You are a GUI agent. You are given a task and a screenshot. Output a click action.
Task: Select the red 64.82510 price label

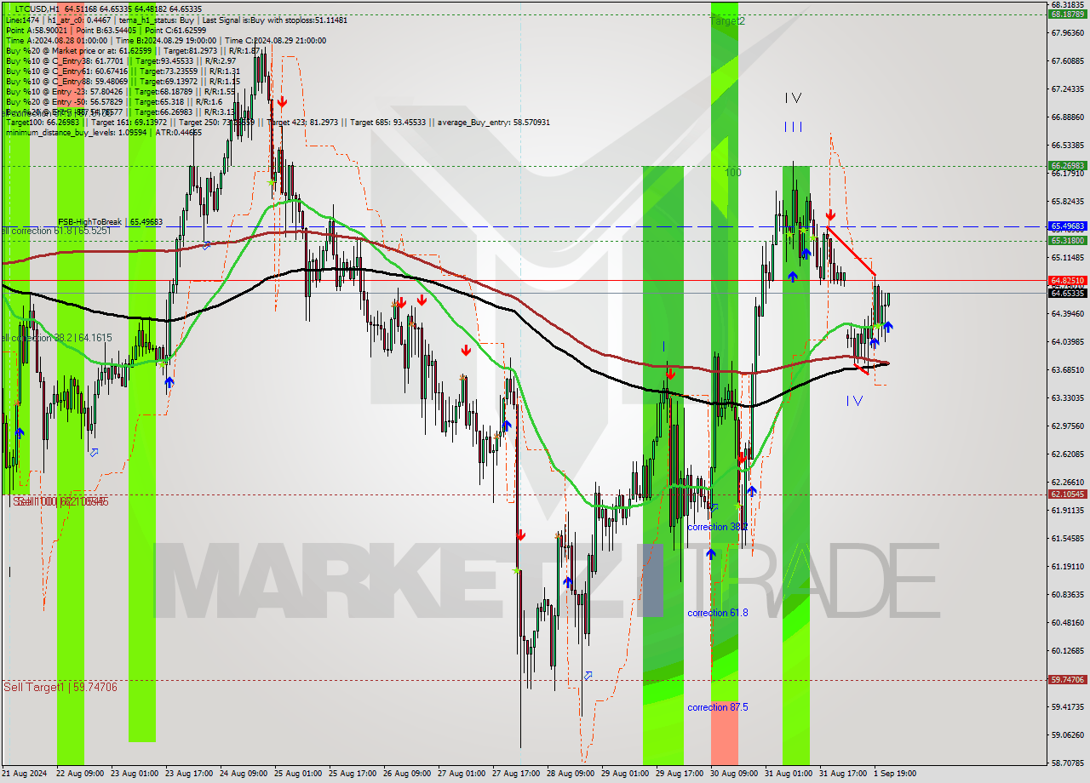click(x=1067, y=280)
